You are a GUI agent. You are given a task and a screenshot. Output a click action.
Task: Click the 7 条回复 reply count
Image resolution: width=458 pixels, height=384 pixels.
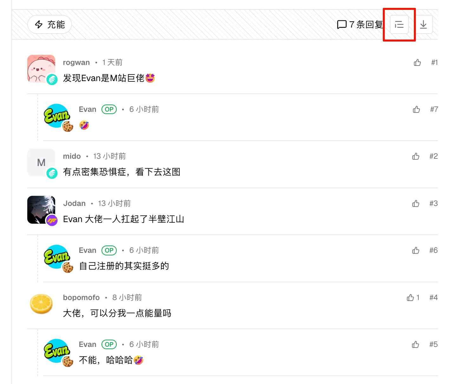pos(360,24)
